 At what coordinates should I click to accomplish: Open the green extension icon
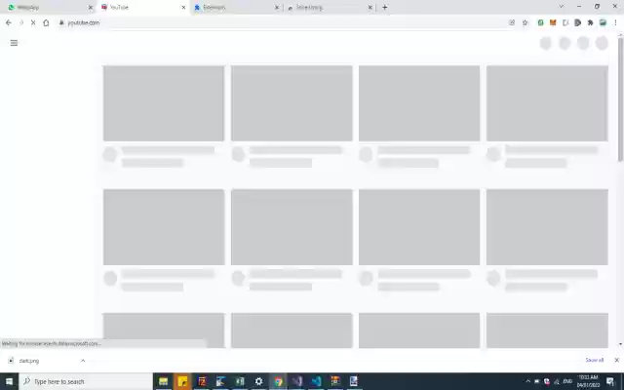point(540,22)
